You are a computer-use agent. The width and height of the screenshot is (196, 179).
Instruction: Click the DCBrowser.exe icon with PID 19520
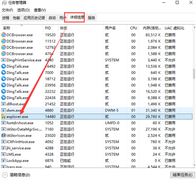point(4,35)
